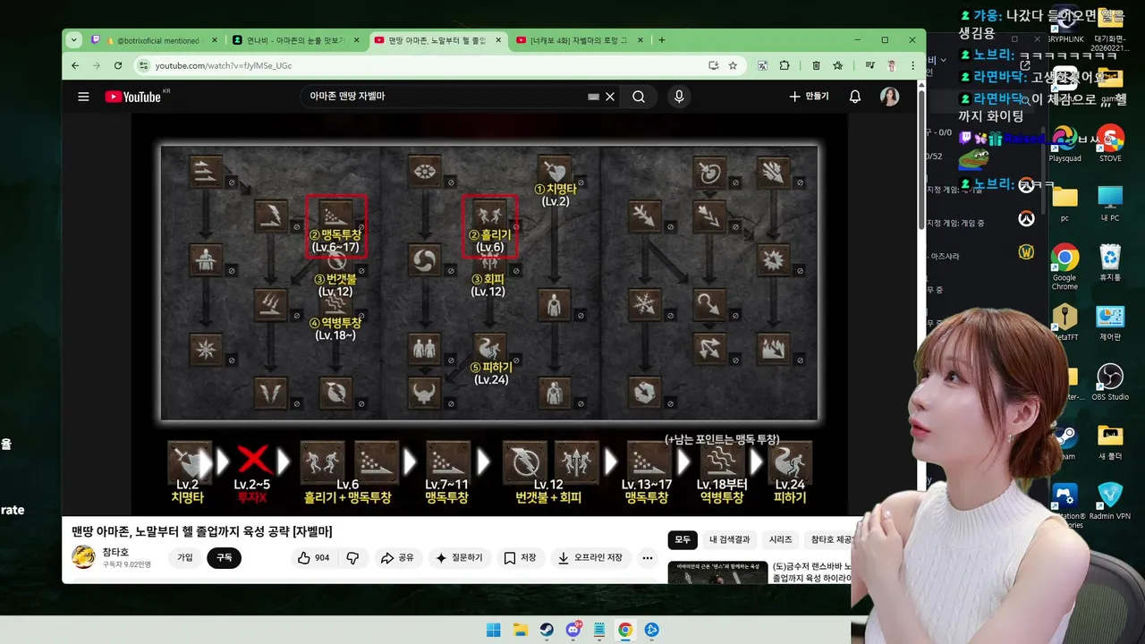This screenshot has width=1145, height=644.
Task: Start voice search with microphone icon
Action: click(x=679, y=97)
